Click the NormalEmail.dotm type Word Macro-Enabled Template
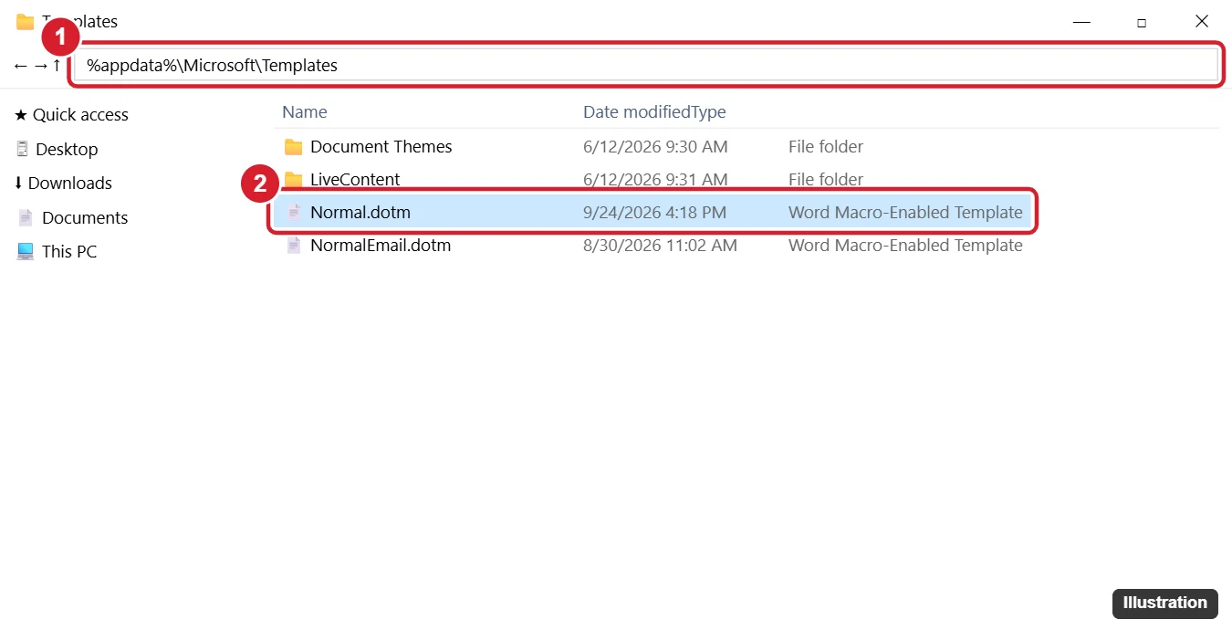Screen dimensions: 1232x630 [905, 246]
